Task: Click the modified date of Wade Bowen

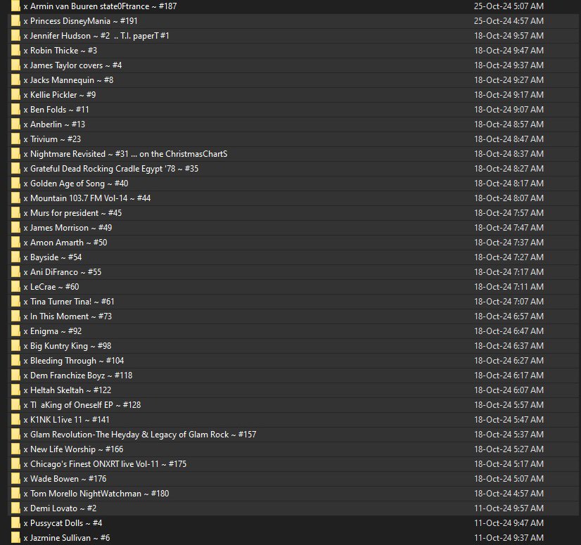Action: click(509, 479)
